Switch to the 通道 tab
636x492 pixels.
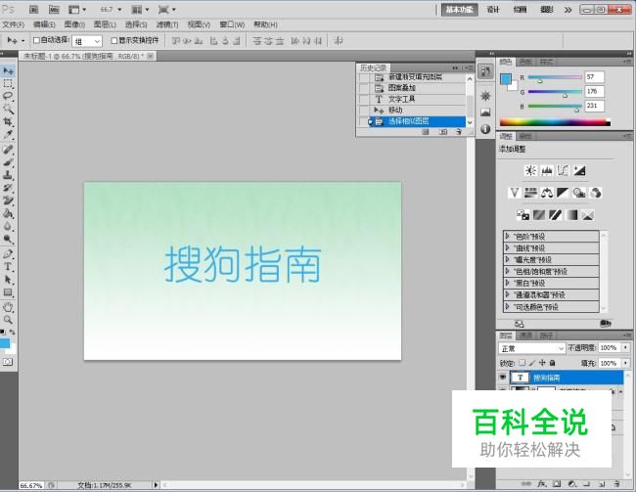coord(526,335)
